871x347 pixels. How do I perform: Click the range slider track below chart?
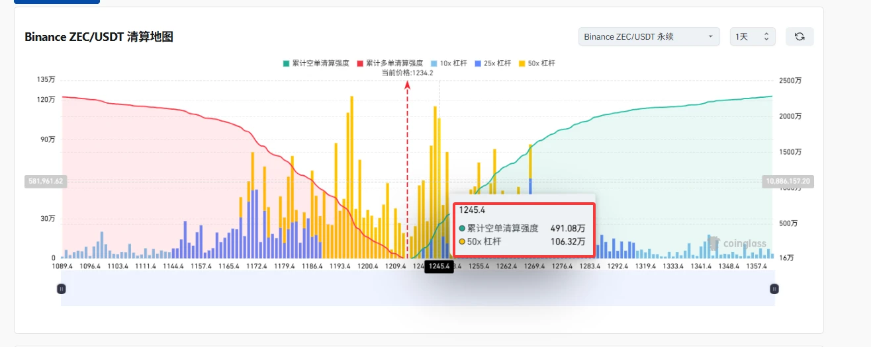(x=418, y=289)
